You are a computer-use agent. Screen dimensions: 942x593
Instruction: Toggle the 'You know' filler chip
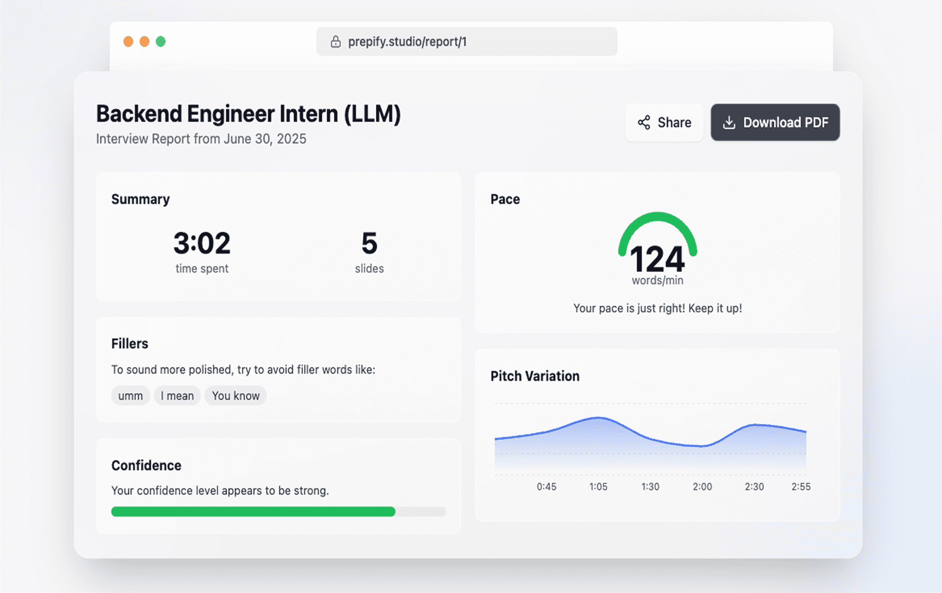[x=235, y=395]
